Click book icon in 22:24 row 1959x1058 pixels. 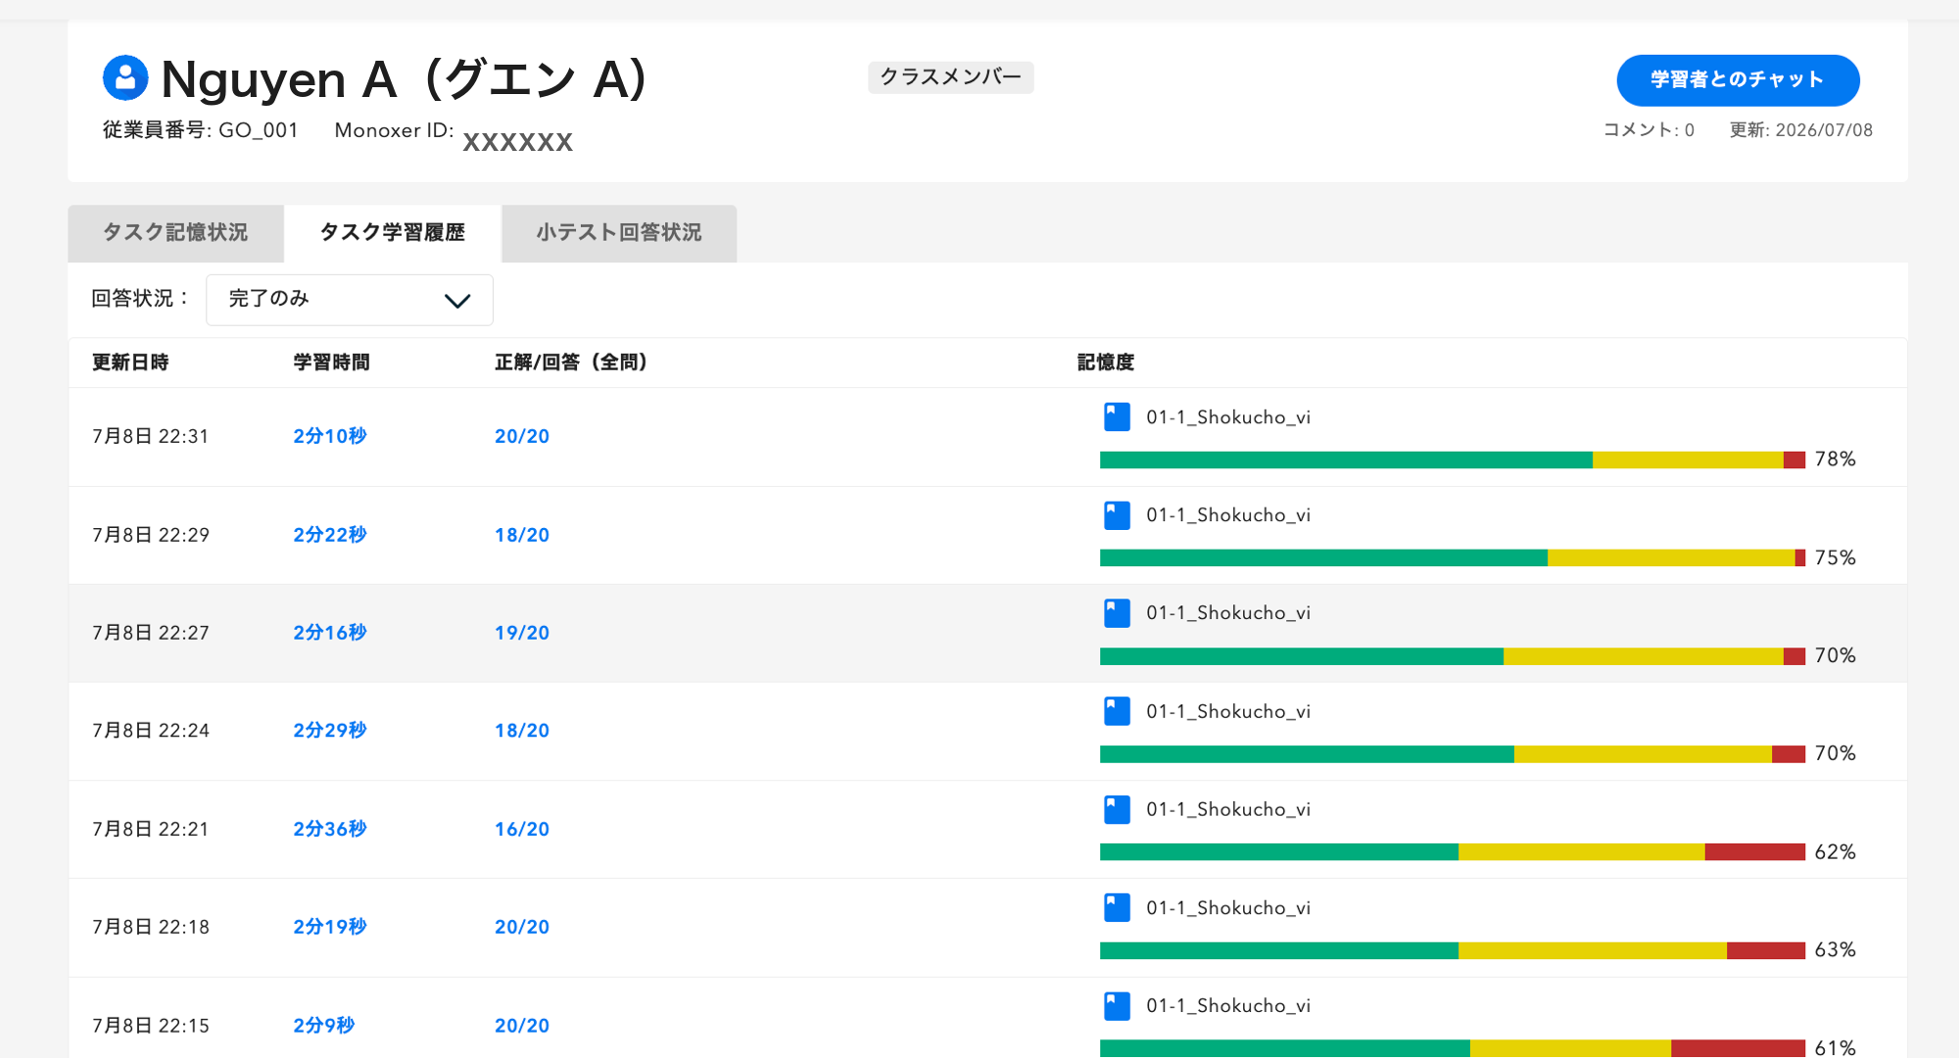click(1117, 711)
